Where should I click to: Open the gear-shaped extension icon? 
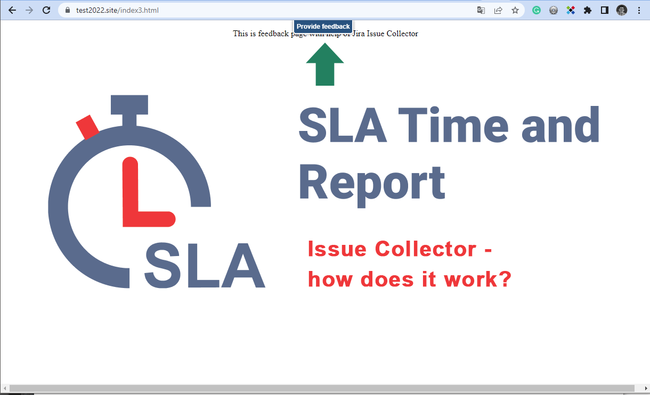click(553, 10)
